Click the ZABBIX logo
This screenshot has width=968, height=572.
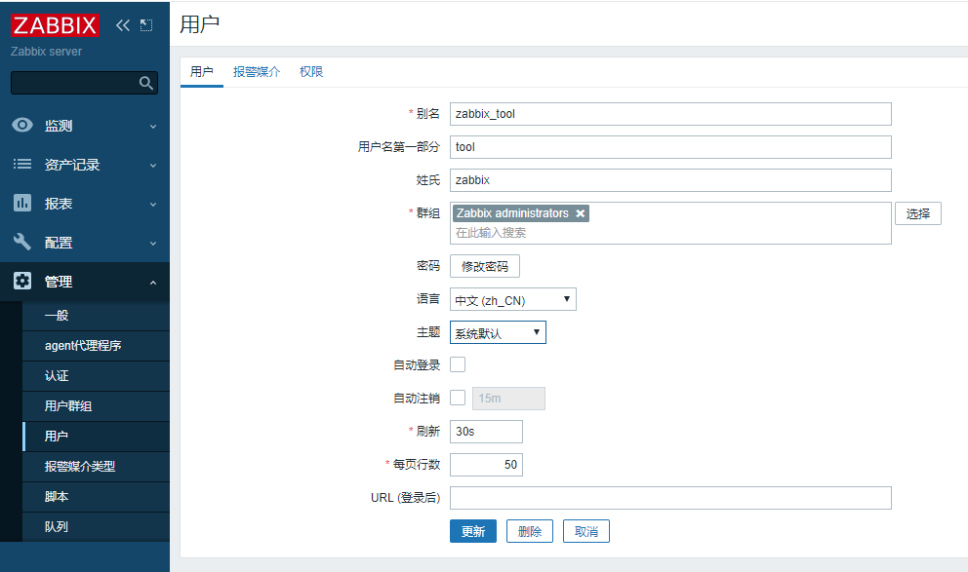click(x=55, y=25)
